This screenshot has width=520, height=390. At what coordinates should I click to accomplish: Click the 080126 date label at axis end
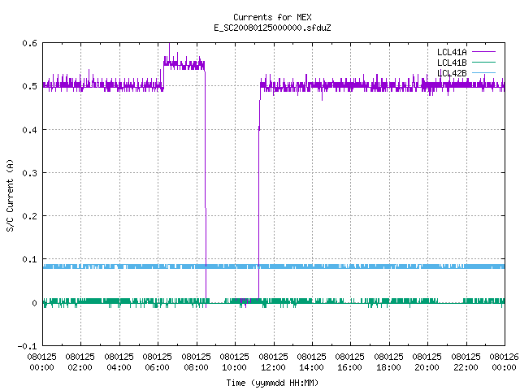point(504,357)
